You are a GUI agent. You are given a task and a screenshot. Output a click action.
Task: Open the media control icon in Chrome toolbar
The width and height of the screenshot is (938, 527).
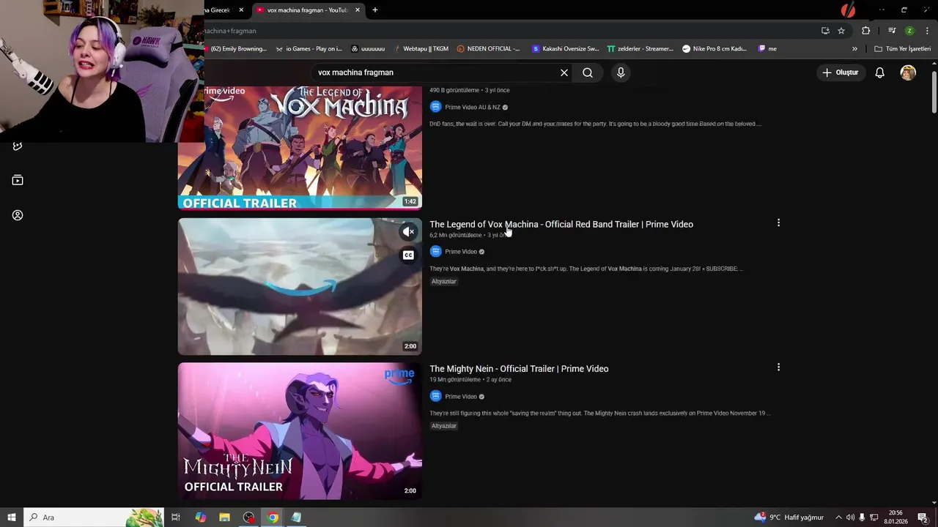click(x=892, y=31)
